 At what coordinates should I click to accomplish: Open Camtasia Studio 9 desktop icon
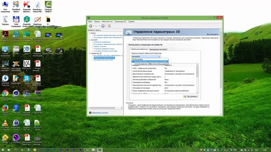[48, 7]
